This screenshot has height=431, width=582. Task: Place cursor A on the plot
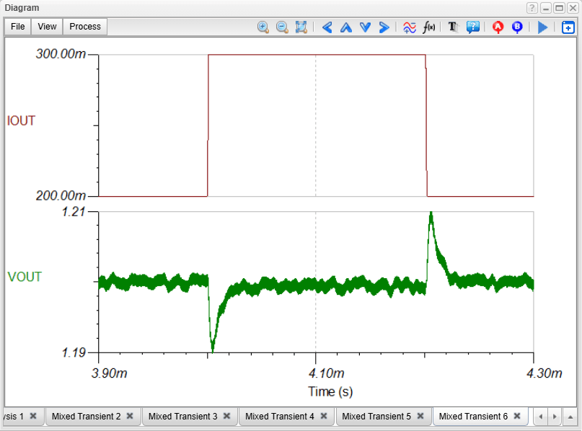click(498, 27)
